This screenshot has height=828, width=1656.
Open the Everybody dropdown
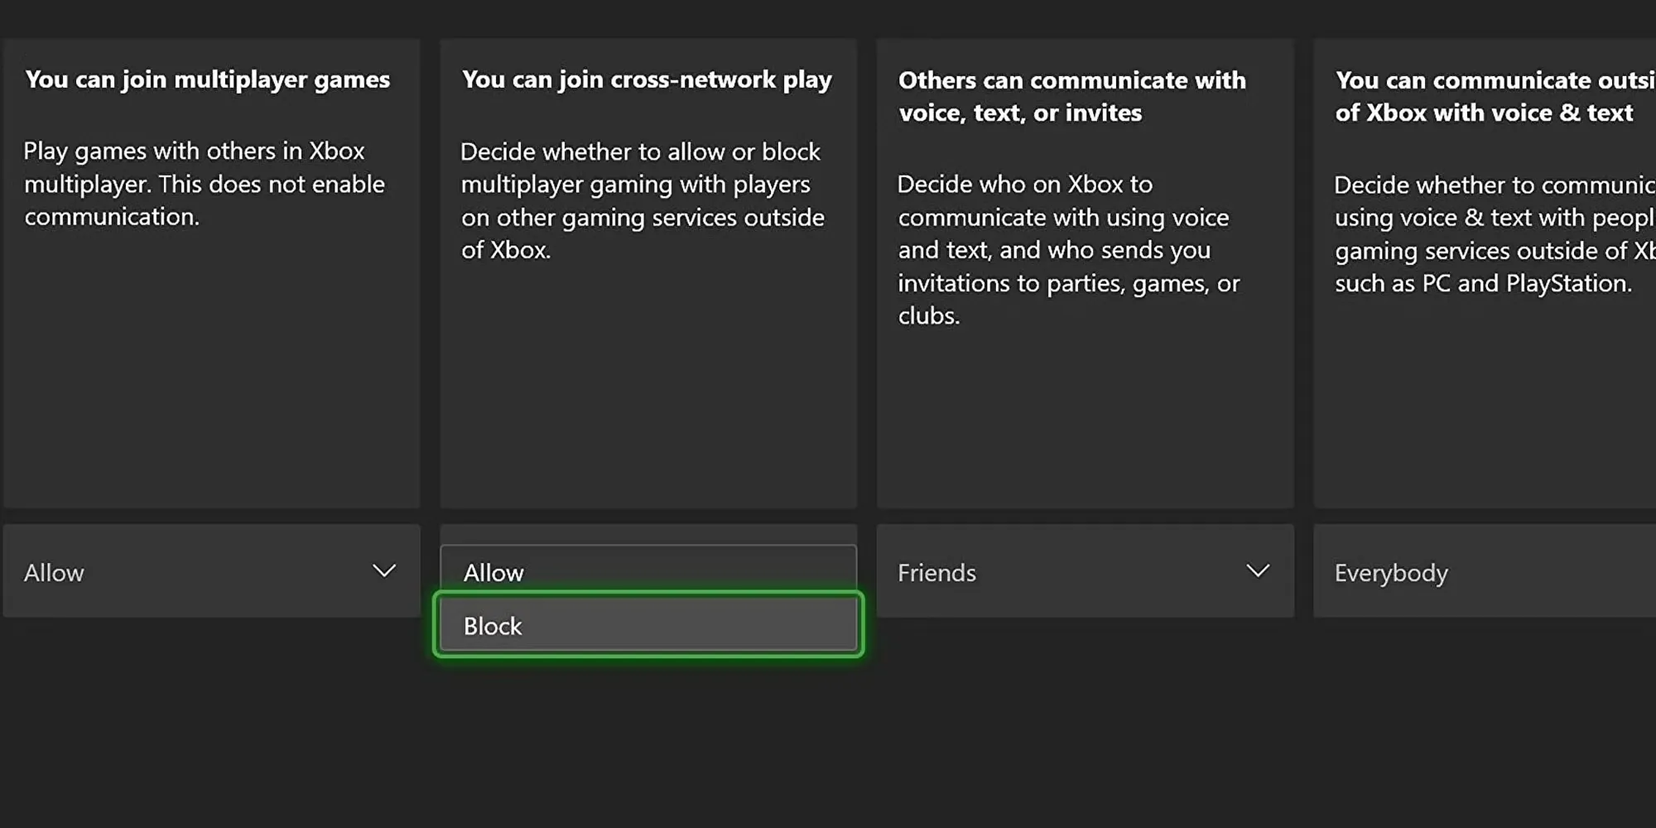point(1484,571)
